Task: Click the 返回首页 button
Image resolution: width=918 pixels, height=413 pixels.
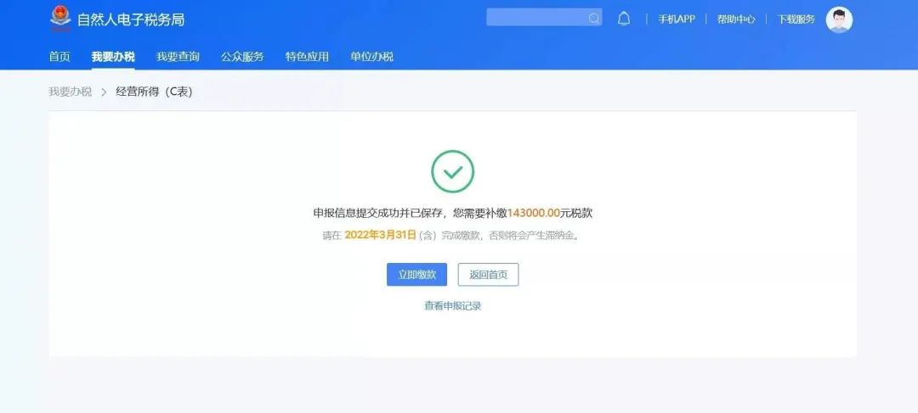Action: pos(488,275)
